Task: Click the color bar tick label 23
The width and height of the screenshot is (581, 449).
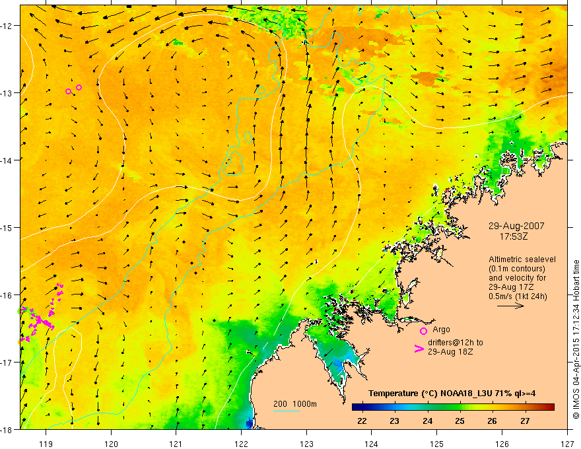Action: (x=395, y=421)
